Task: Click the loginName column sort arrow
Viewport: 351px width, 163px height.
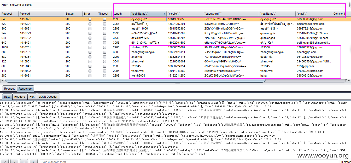Action: [164, 14]
